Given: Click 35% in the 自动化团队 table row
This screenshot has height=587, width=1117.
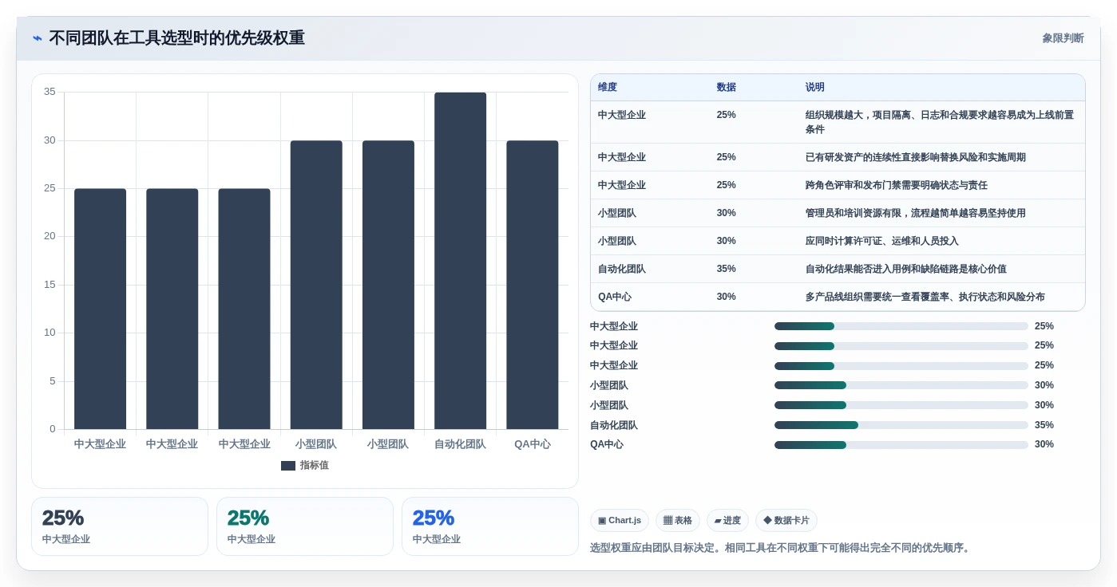Looking at the screenshot, I should (727, 270).
